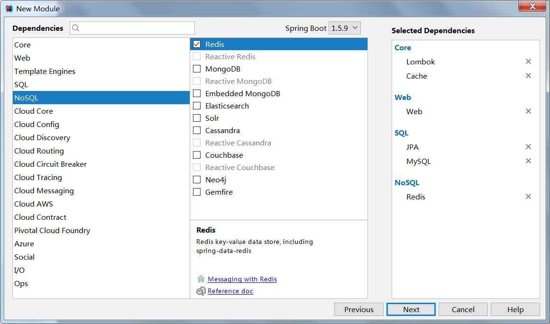Image resolution: width=550 pixels, height=324 pixels.
Task: Select Redis in Selected Dependencies list
Action: tap(416, 197)
